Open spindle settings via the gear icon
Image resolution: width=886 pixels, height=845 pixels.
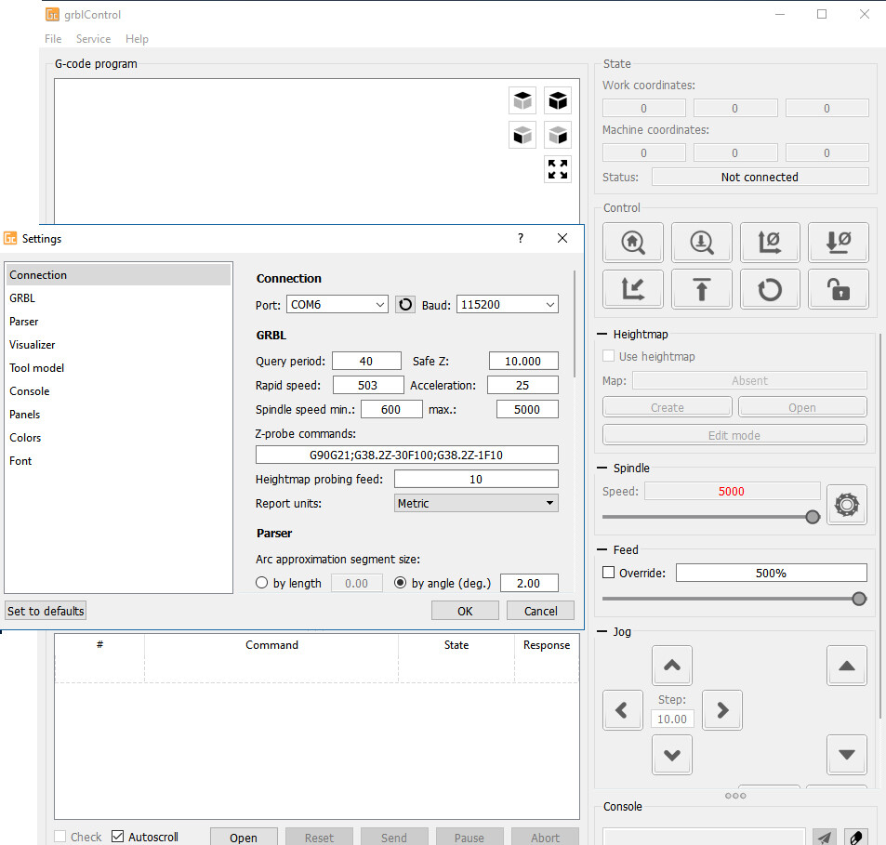pyautogui.click(x=846, y=505)
